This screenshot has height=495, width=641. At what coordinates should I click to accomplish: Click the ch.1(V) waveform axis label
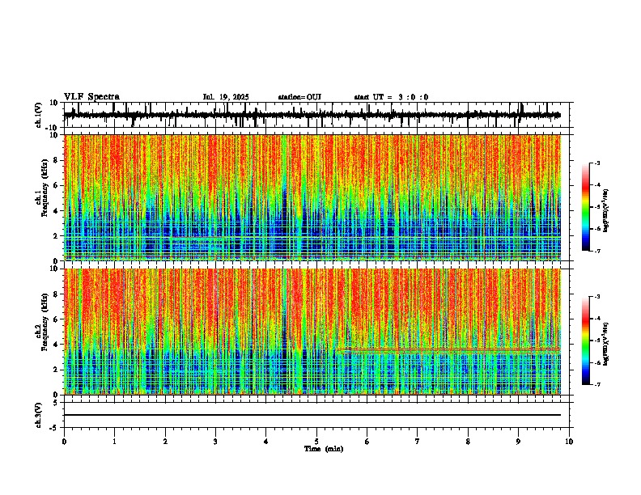coord(39,115)
